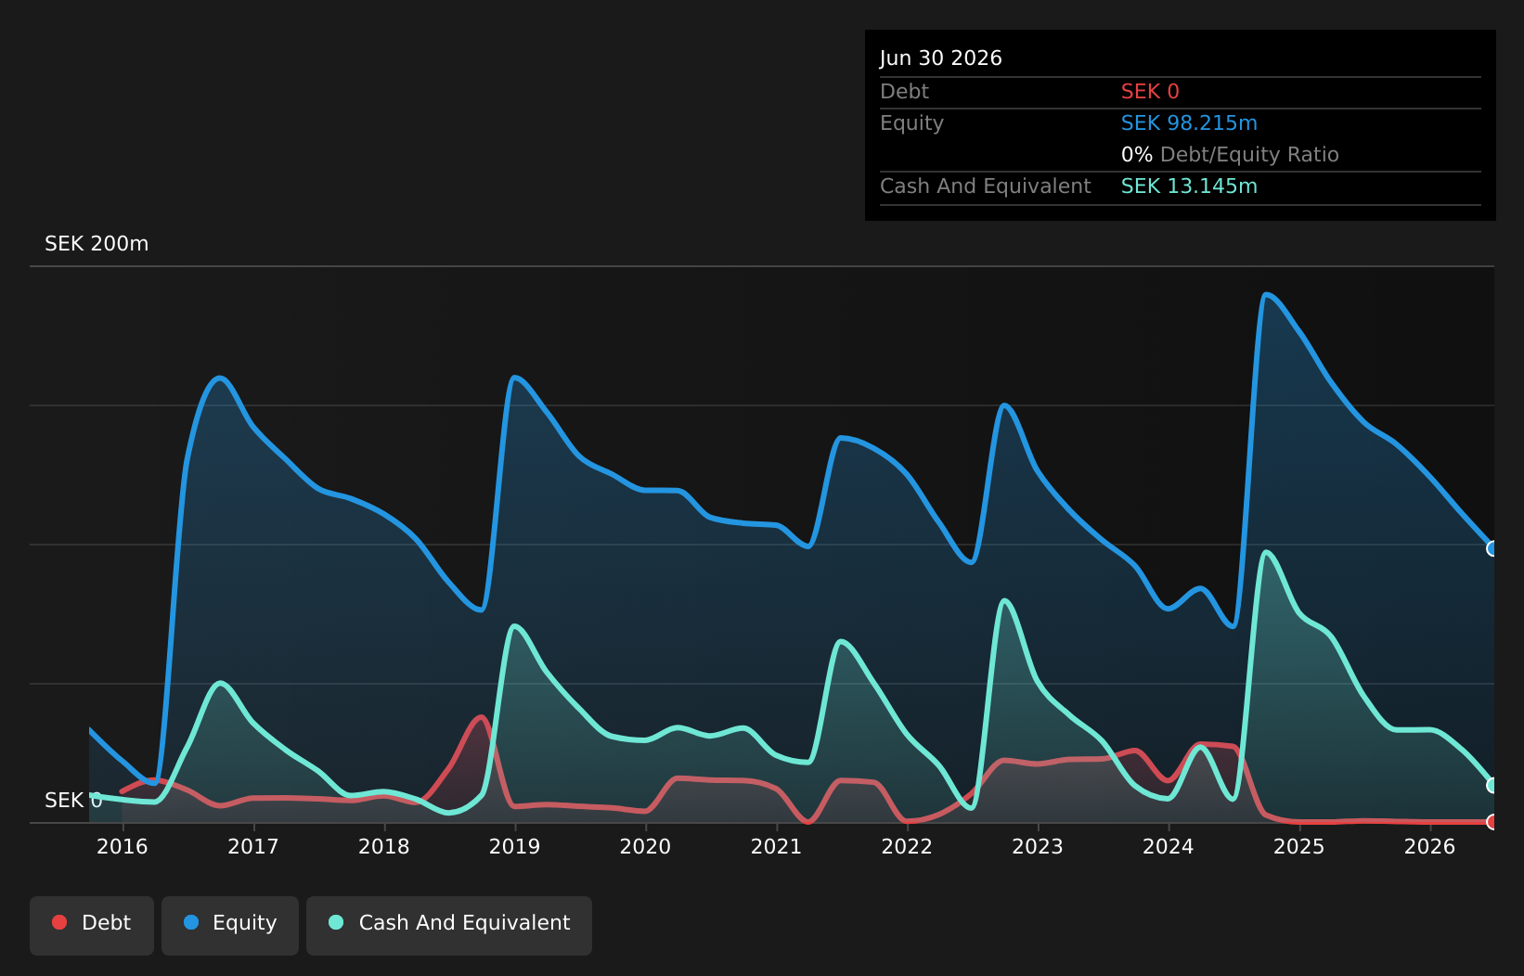This screenshot has width=1524, height=976.
Task: Click the red Debt legend dot
Action: click(59, 922)
